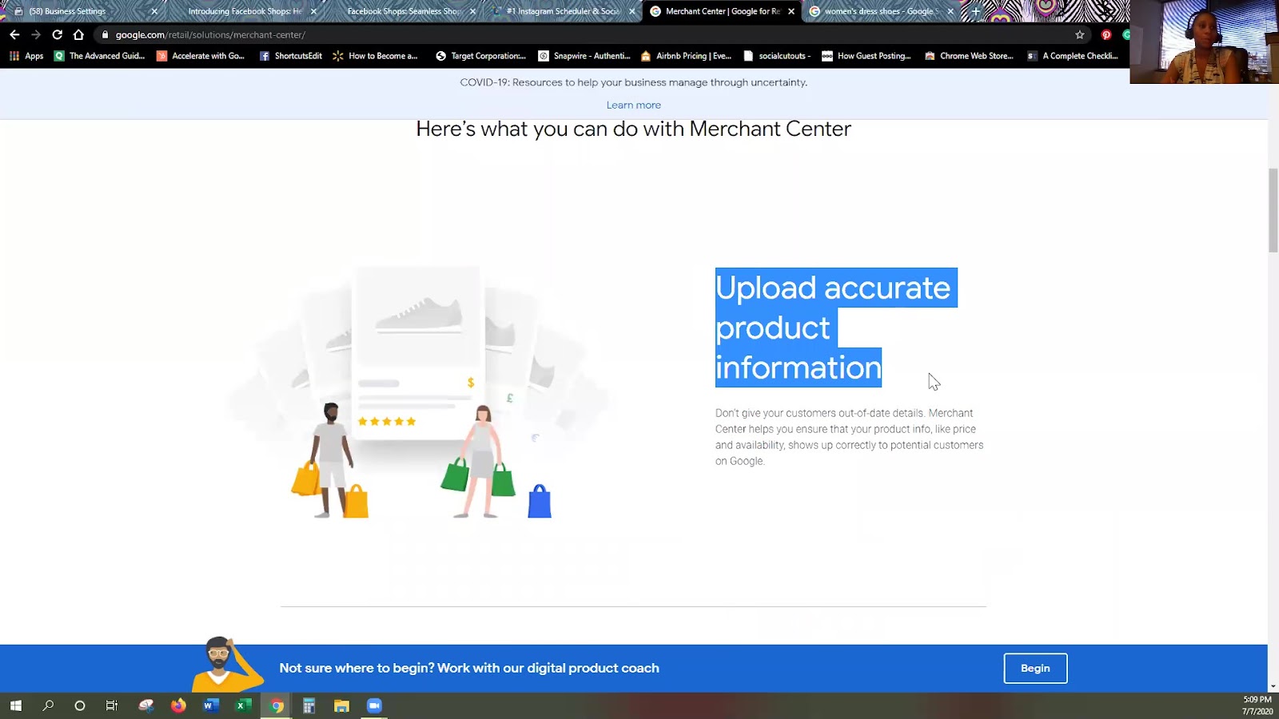Viewport: 1279px width, 719px height.
Task: Close the #1 Instagram Scheduler tab
Action: 632,11
